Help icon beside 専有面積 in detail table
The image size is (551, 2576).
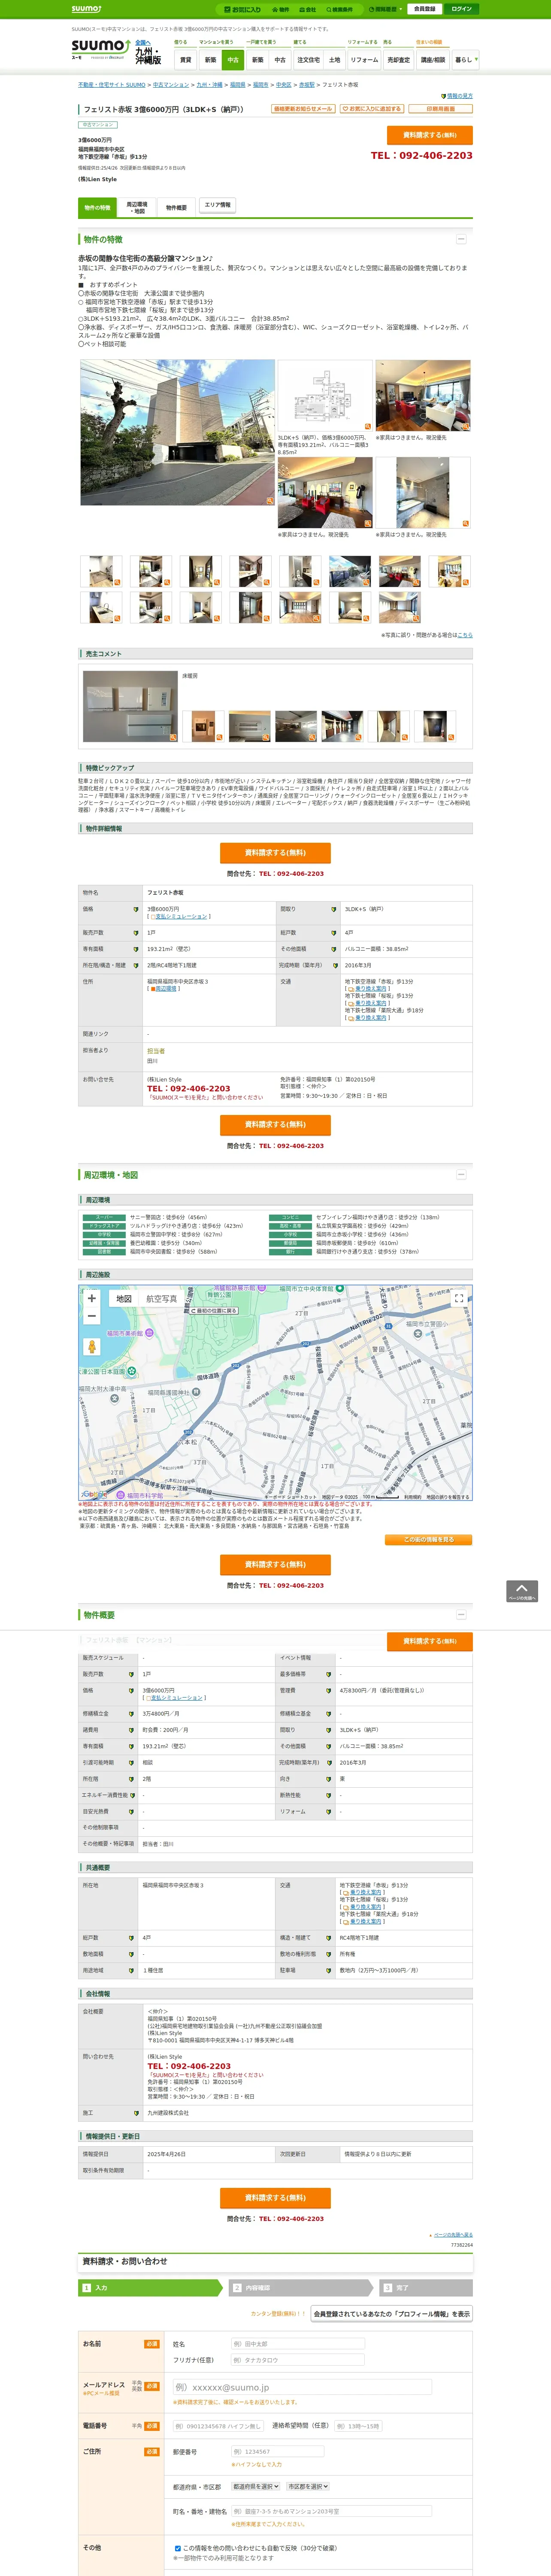coord(136,949)
